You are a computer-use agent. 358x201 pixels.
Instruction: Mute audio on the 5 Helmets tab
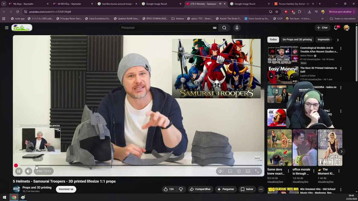click(x=220, y=4)
